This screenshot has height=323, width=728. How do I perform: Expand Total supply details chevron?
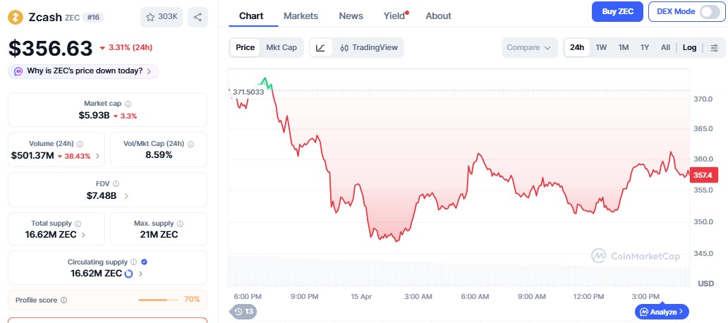point(83,235)
